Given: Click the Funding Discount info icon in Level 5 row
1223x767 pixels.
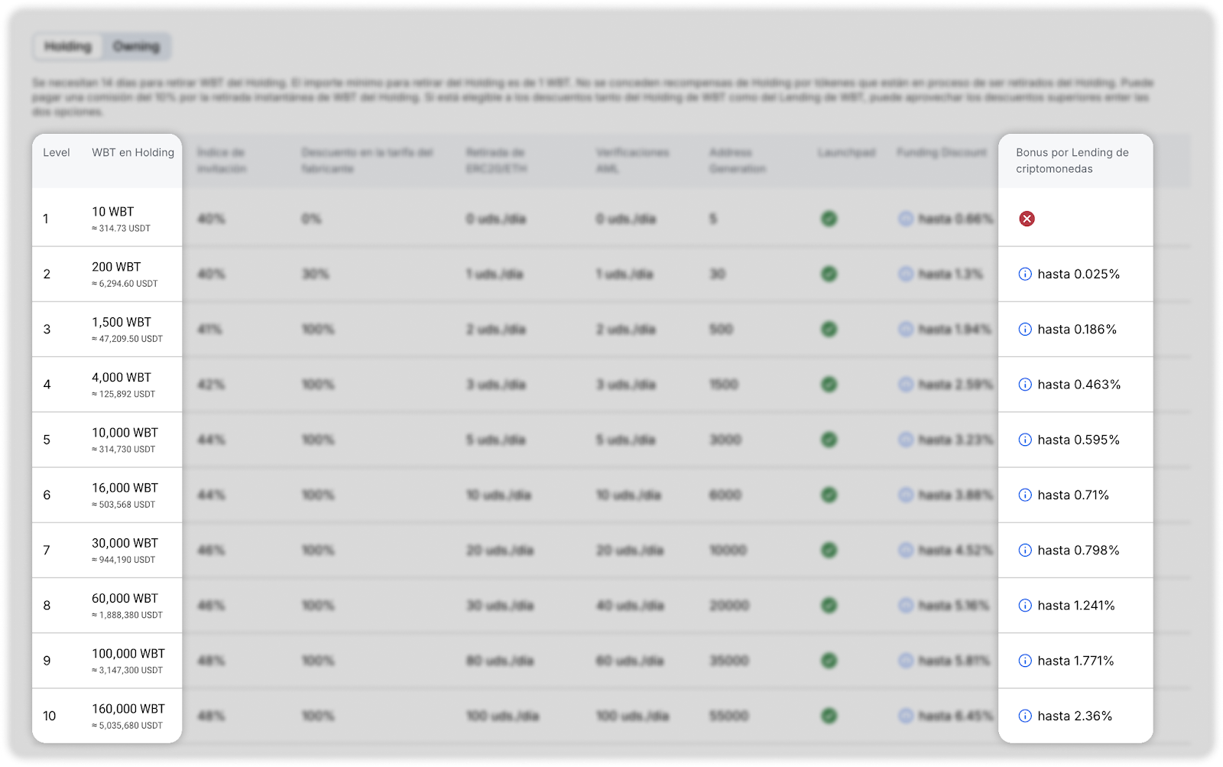Looking at the screenshot, I should coord(906,440).
